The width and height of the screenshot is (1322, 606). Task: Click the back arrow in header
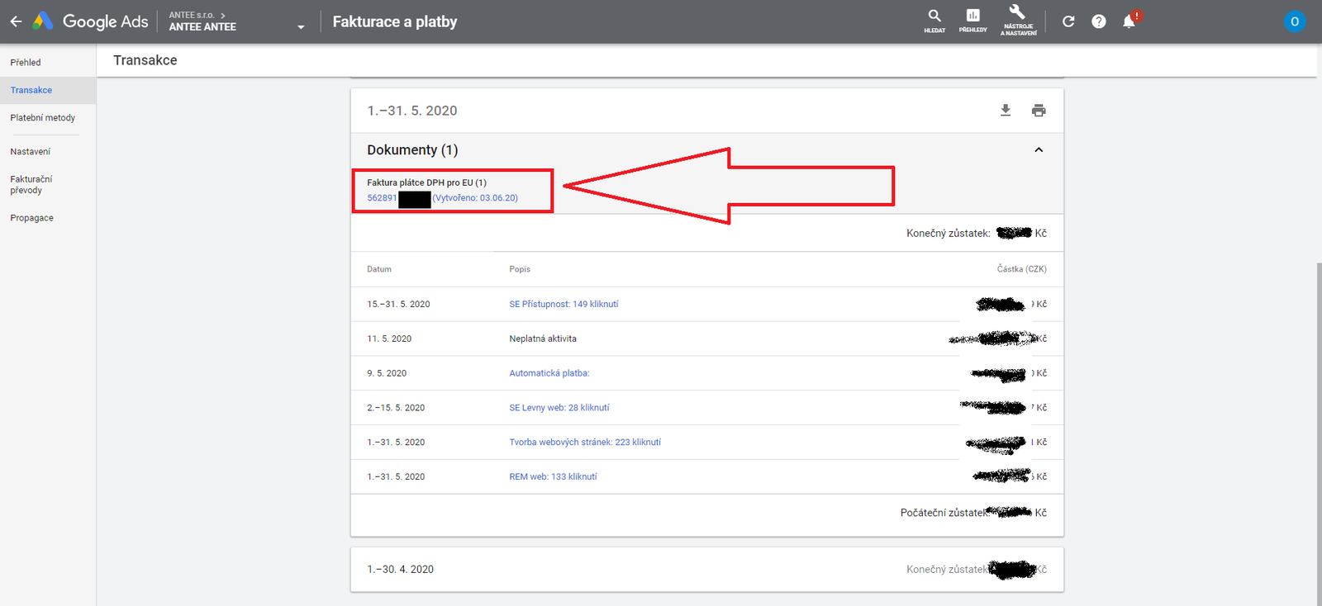(16, 21)
